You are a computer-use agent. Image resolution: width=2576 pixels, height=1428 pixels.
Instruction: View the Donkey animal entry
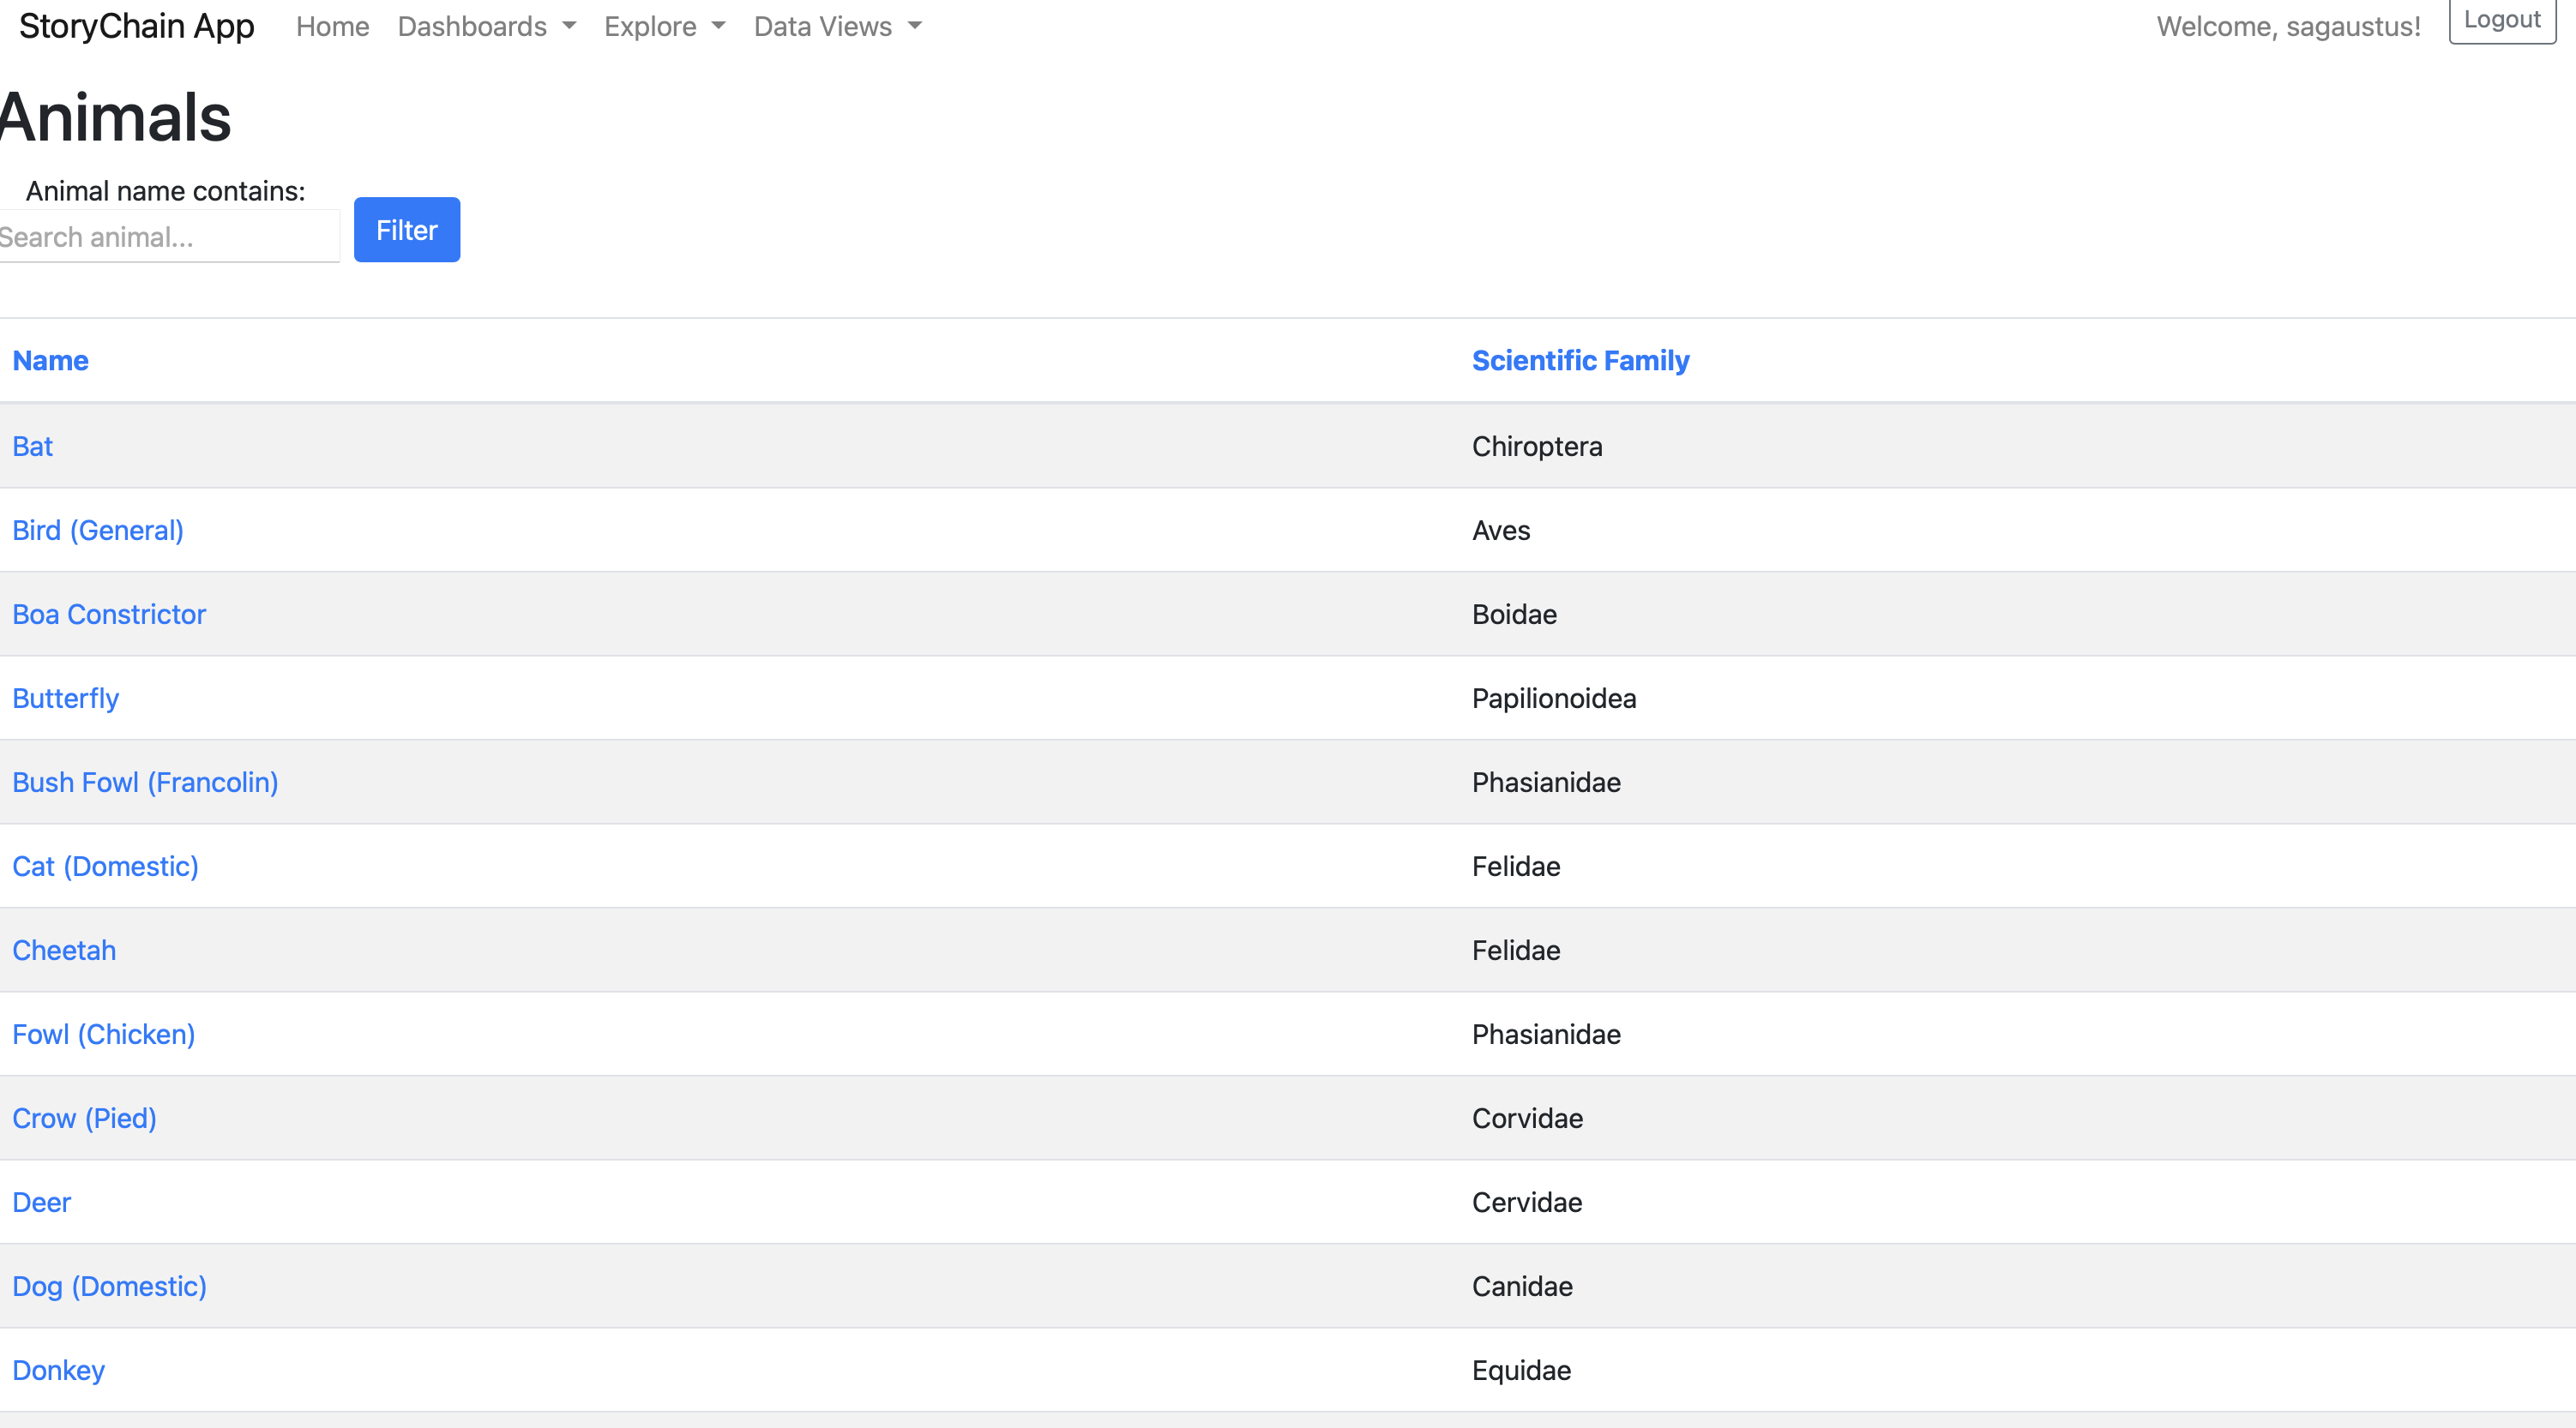(58, 1370)
